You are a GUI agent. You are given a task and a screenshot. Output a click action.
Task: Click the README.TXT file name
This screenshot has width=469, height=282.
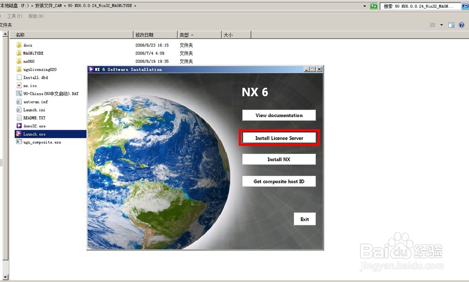click(x=34, y=118)
